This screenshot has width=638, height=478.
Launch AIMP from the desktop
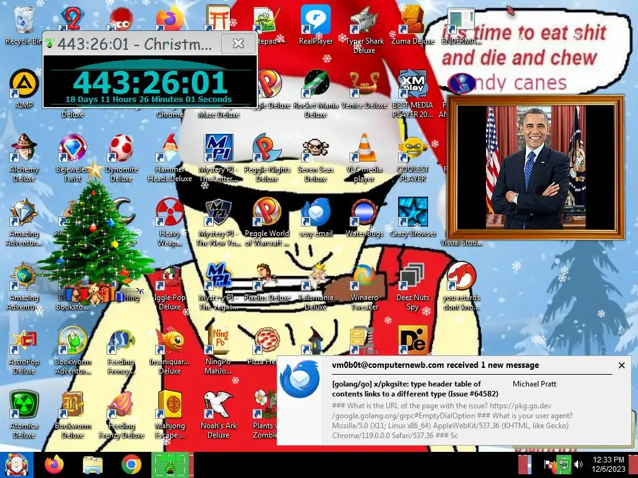[x=24, y=88]
